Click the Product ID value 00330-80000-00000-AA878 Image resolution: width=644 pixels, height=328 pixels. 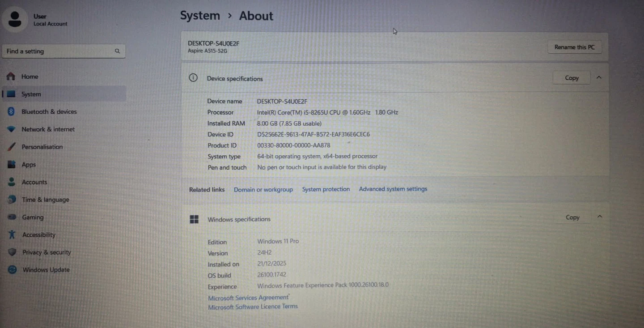294,145
